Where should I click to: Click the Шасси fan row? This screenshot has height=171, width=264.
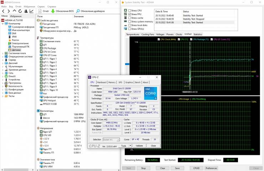coord(62,118)
